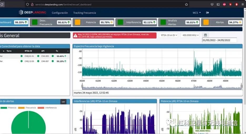Screen dimensions: 246x134
Task: Select the Desv. Frecuencia card
Action: [x=51, y=22]
